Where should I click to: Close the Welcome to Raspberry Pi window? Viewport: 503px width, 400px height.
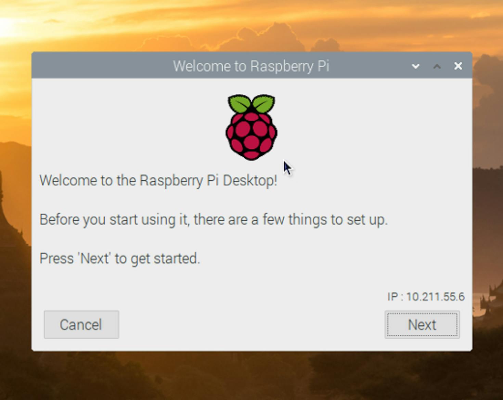(x=458, y=66)
